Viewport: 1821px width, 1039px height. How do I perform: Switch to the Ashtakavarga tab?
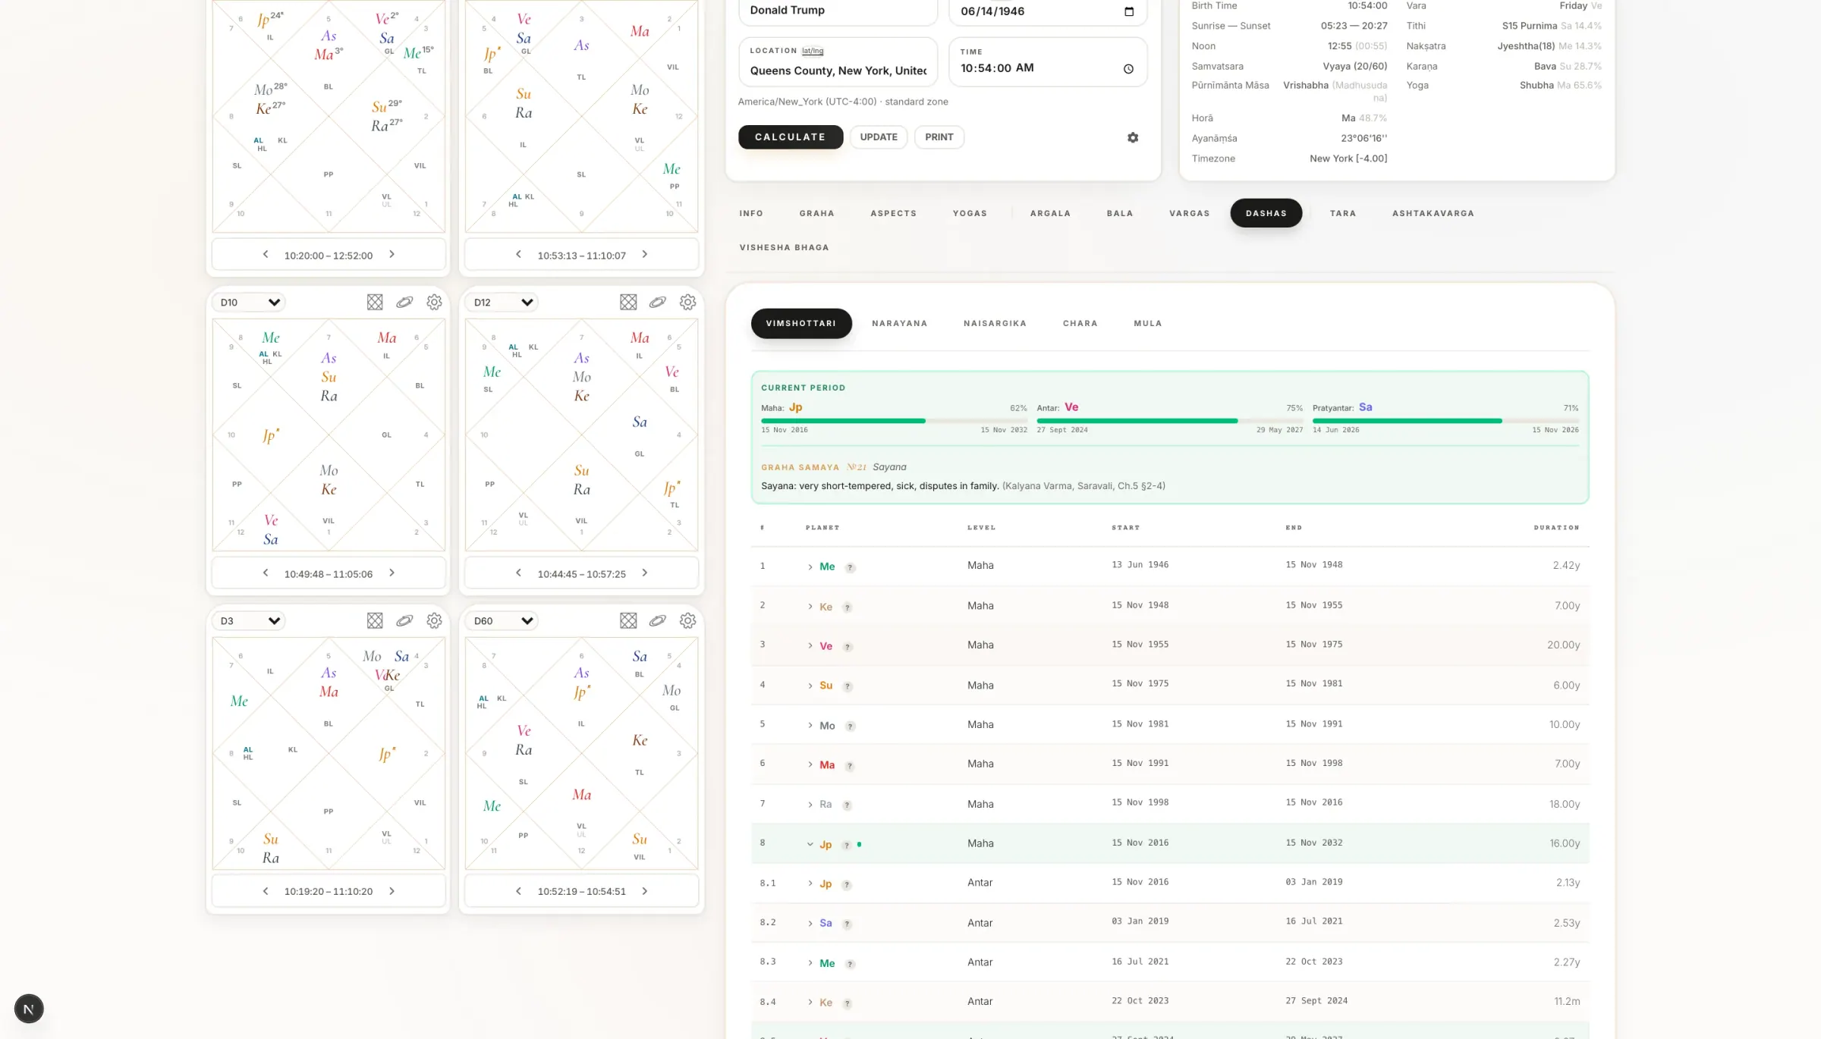(1433, 214)
